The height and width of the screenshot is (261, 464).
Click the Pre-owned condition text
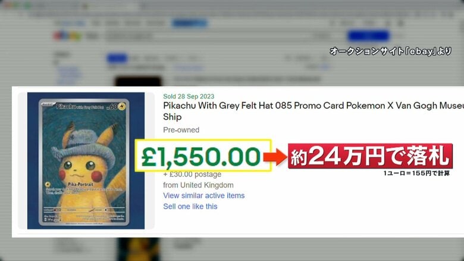[181, 130]
